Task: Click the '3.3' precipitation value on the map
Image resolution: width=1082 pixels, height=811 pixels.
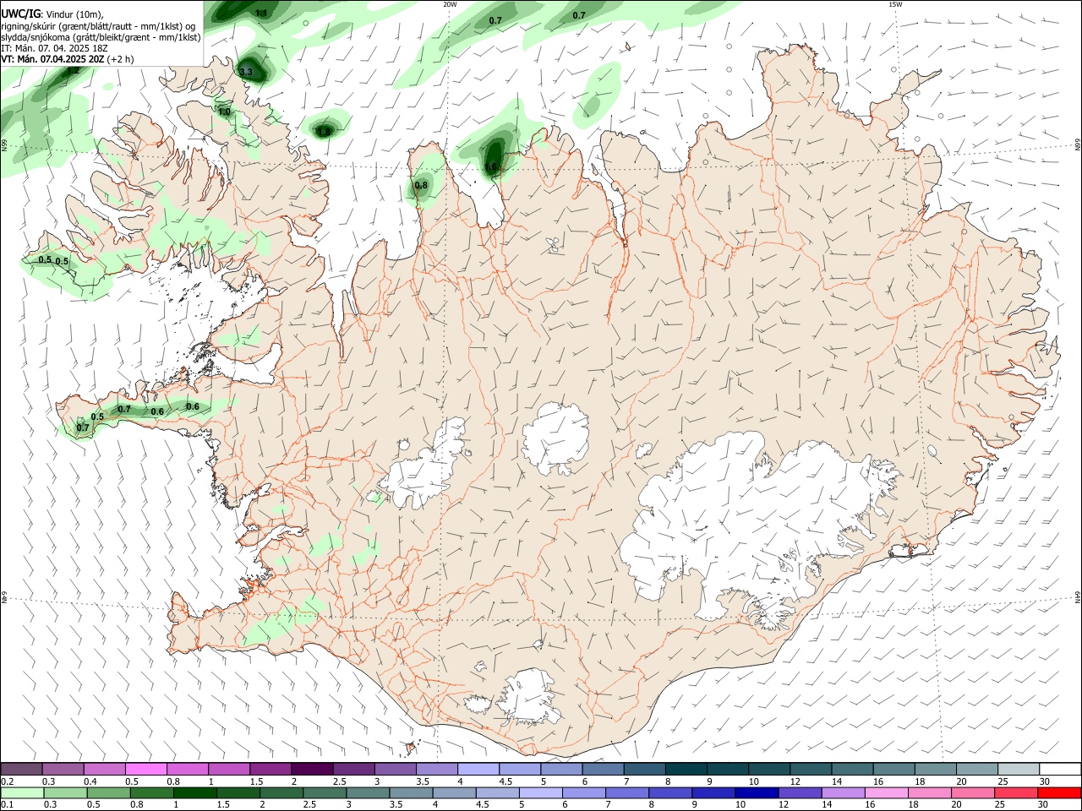Action: [246, 73]
